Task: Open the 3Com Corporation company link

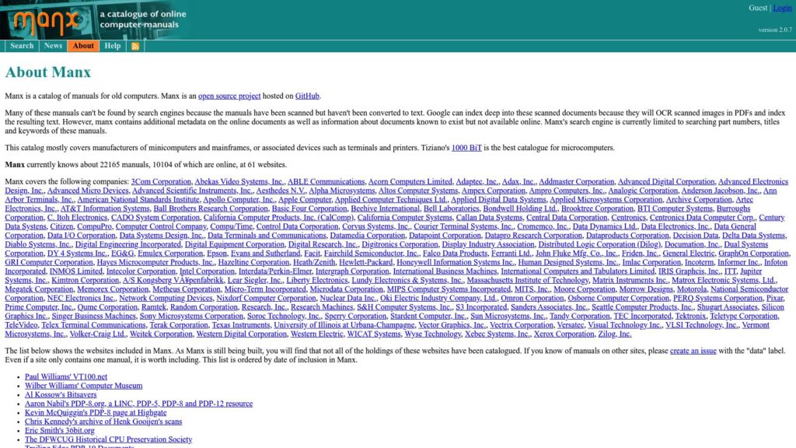Action: point(161,182)
